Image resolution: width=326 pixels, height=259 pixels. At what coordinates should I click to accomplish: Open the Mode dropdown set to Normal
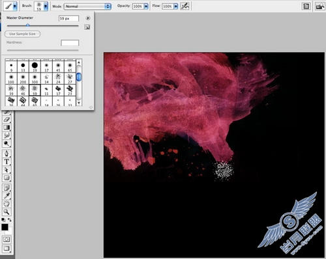[x=87, y=7]
